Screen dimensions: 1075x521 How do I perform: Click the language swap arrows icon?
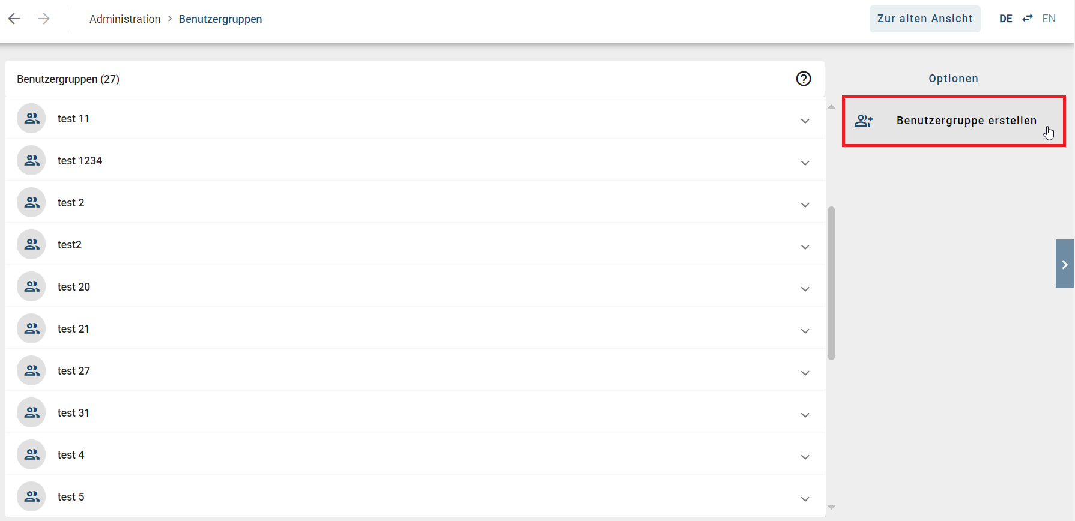point(1027,18)
